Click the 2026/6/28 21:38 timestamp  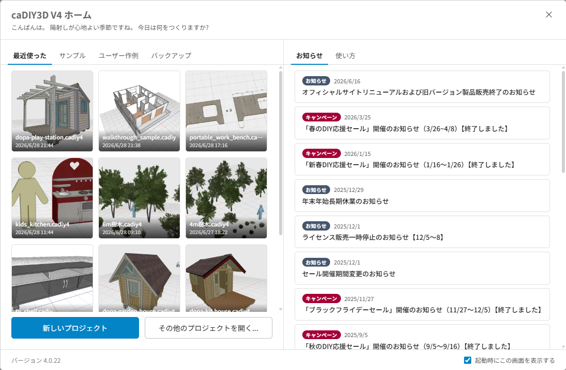tap(122, 145)
